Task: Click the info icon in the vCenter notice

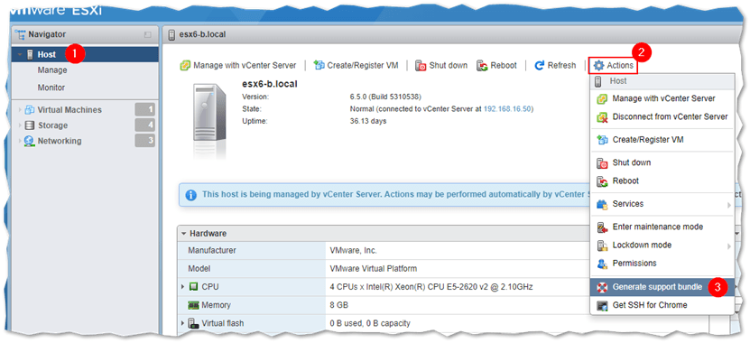Action: [190, 195]
